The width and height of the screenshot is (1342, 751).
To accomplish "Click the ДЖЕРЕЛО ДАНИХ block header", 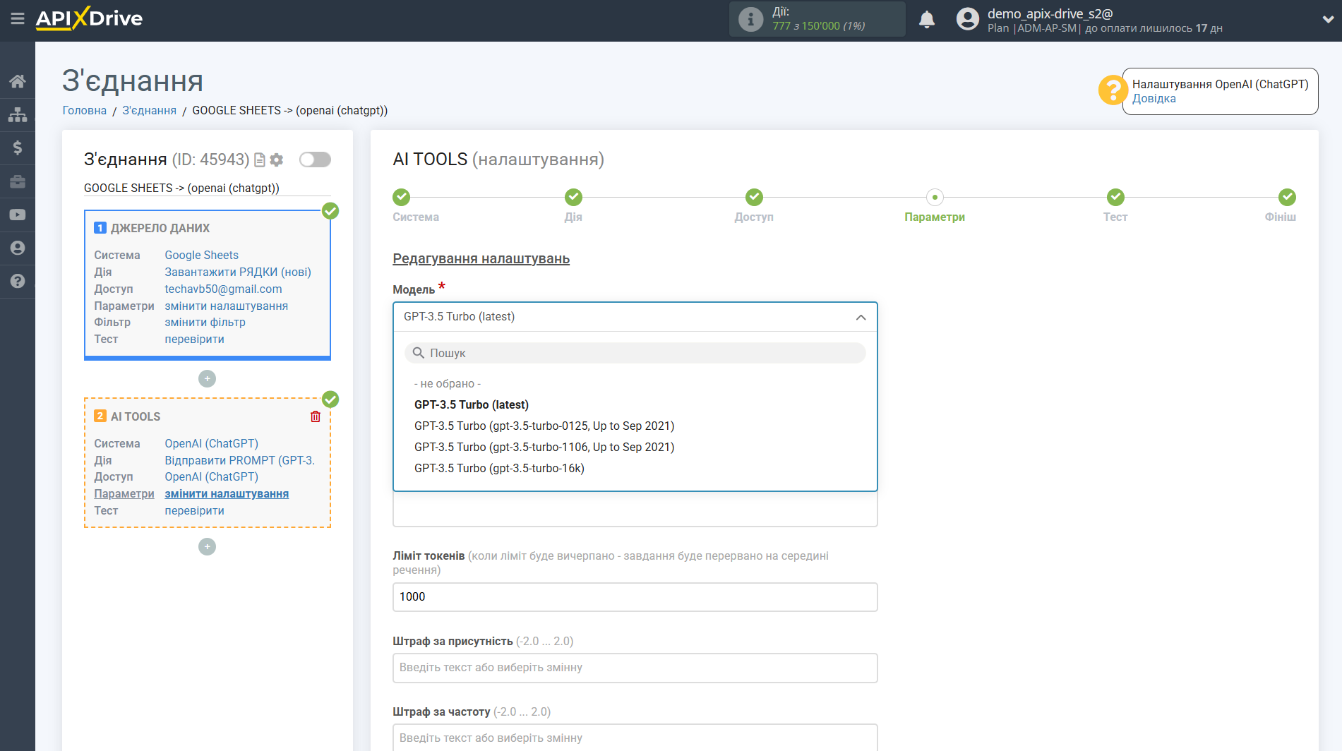I will pos(160,229).
